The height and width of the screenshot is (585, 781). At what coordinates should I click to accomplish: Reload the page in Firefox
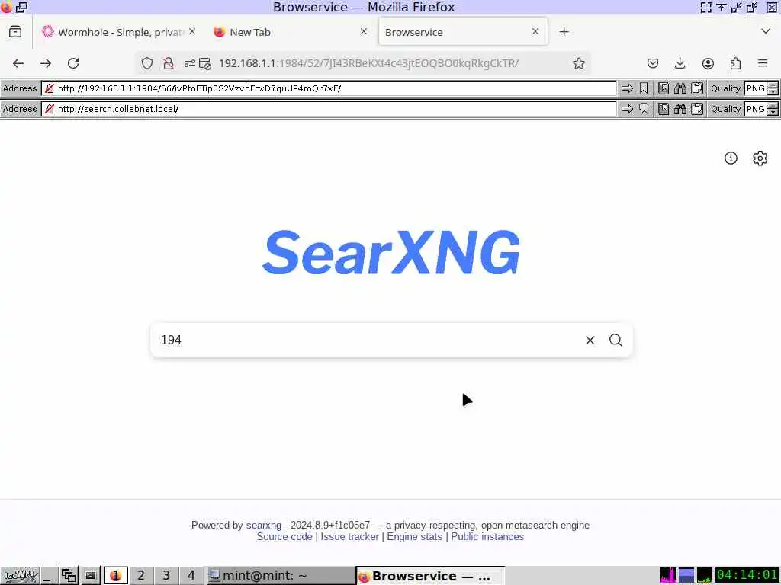click(73, 63)
